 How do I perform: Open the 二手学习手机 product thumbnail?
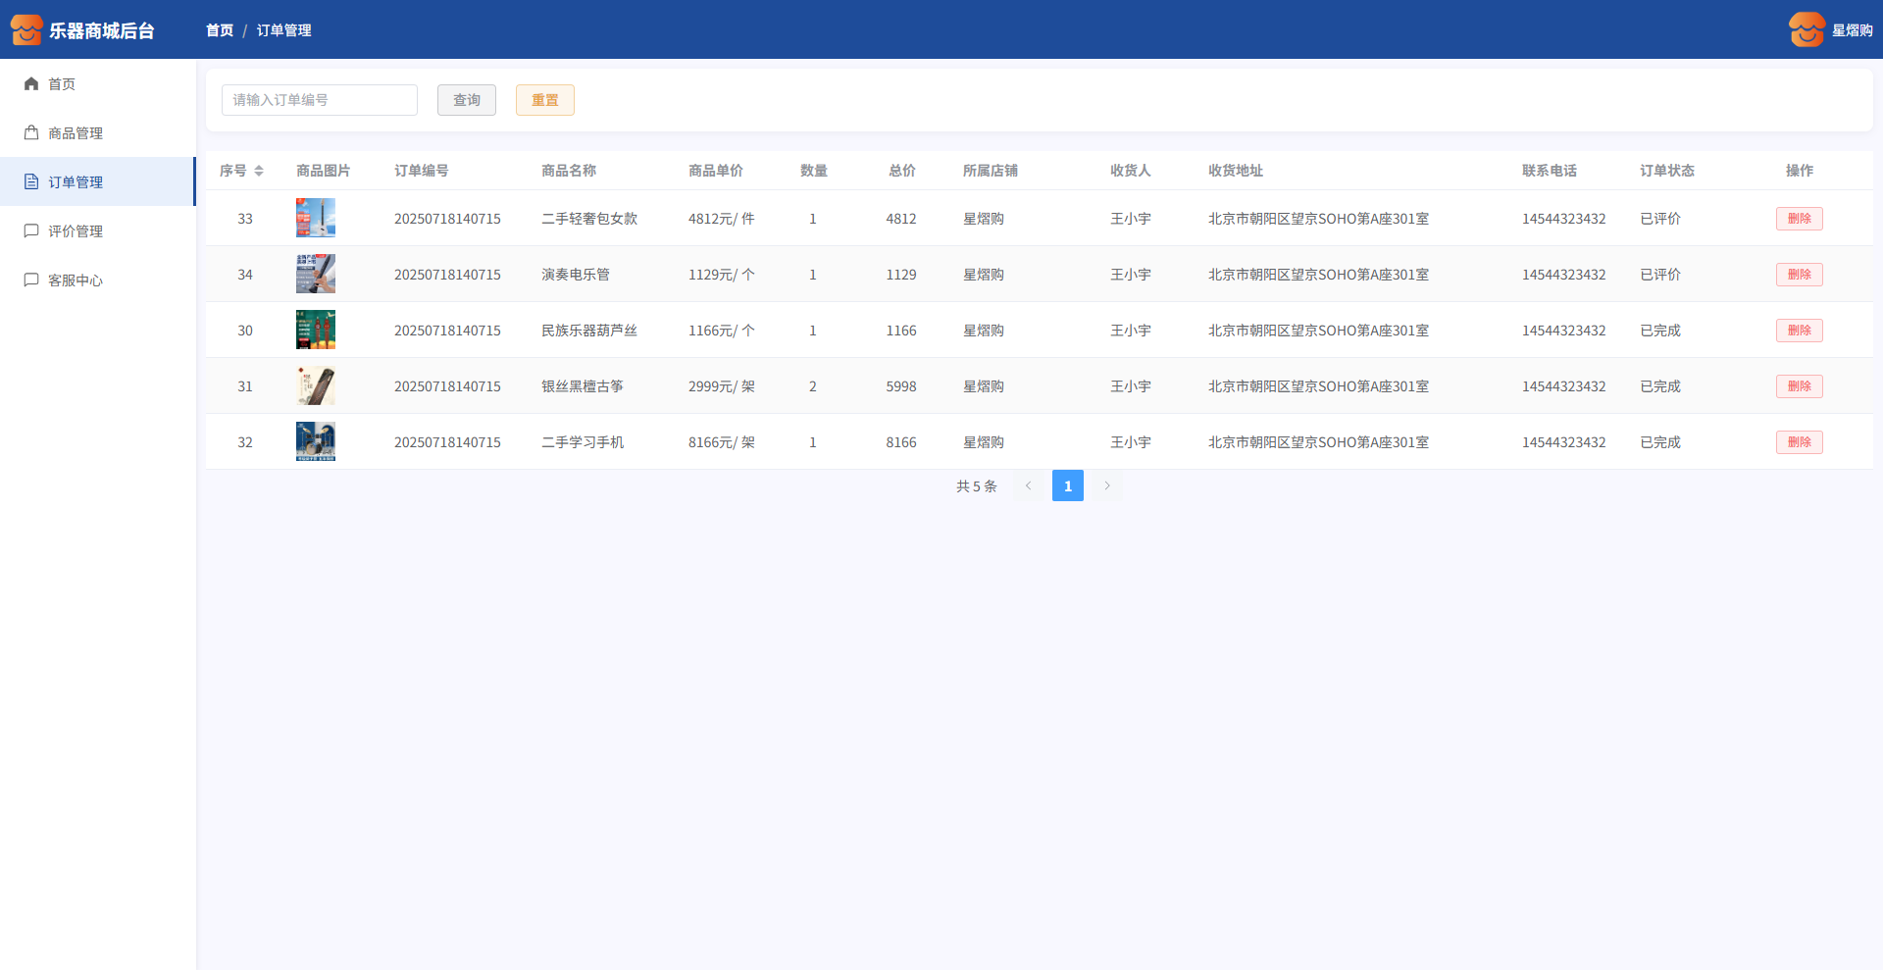pos(316,442)
